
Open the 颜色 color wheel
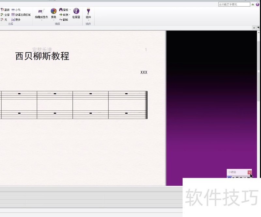pyautogui.click(x=54, y=14)
